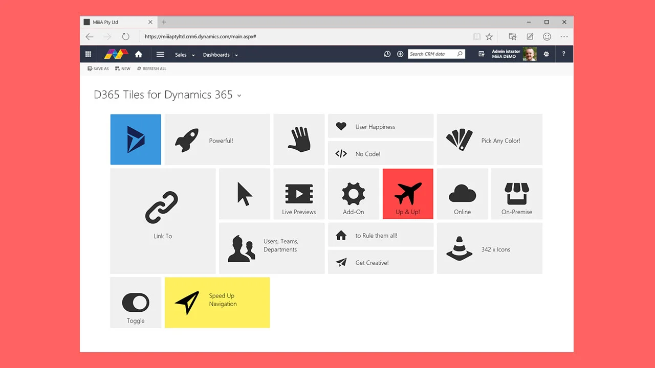The height and width of the screenshot is (368, 655).
Task: Open the User Happiness heart tile
Action: tap(381, 126)
